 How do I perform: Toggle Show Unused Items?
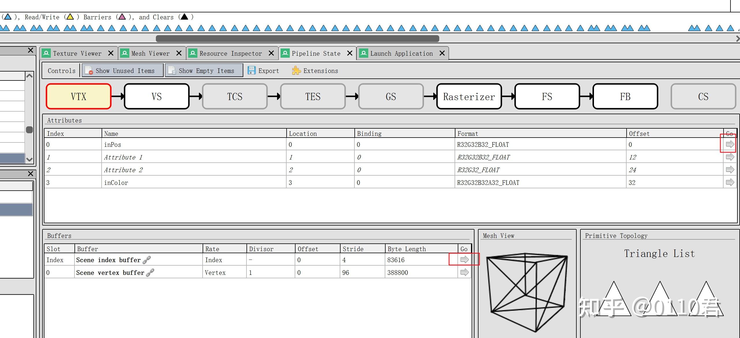(x=123, y=71)
